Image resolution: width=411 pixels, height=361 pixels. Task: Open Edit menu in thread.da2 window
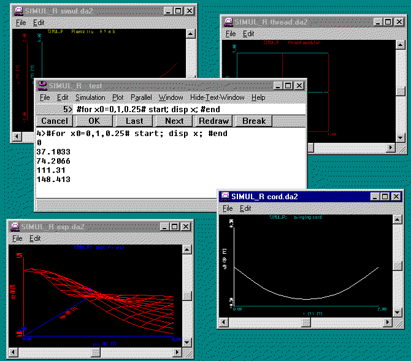[x=248, y=34]
